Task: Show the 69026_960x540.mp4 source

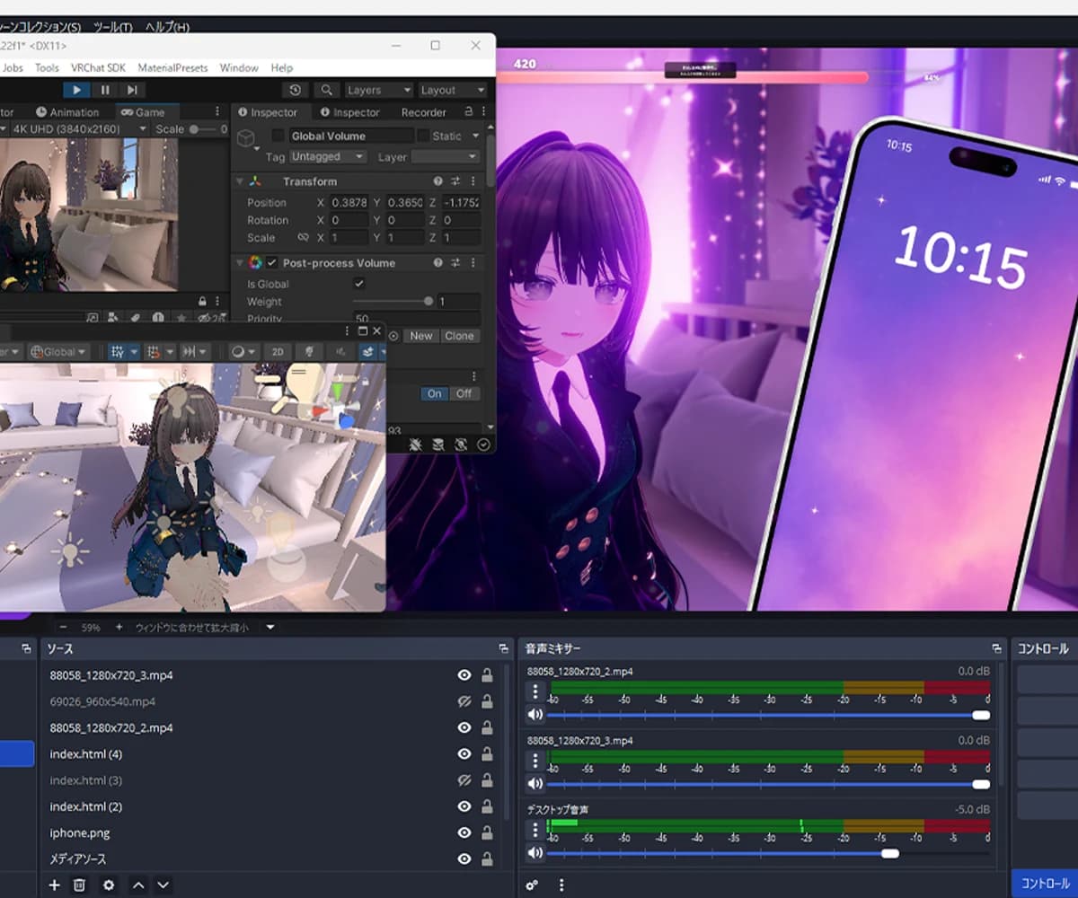Action: pyautogui.click(x=464, y=701)
